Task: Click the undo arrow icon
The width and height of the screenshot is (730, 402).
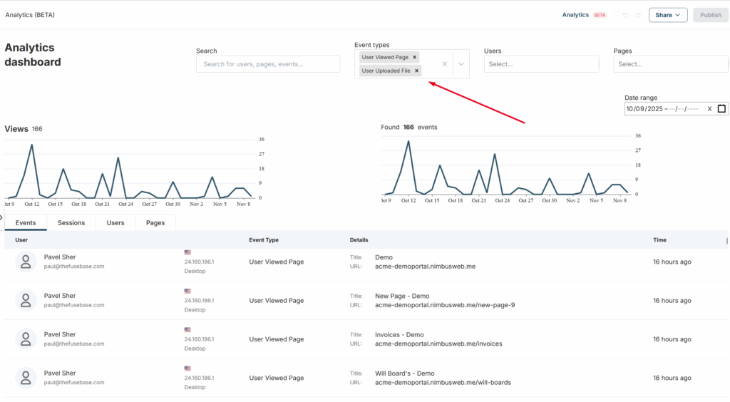Action: [x=625, y=15]
